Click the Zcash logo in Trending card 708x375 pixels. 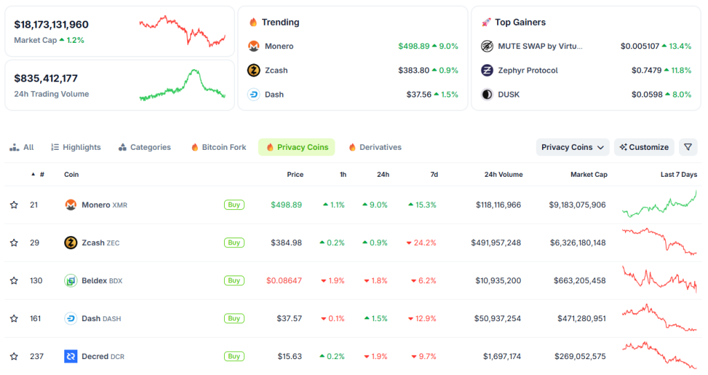click(x=254, y=70)
